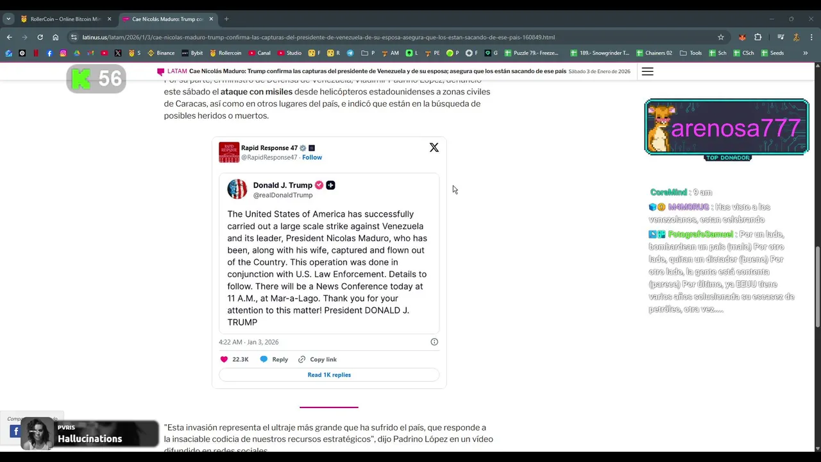Copy link to the tweet
This screenshot has height=462, width=821.
pyautogui.click(x=317, y=359)
